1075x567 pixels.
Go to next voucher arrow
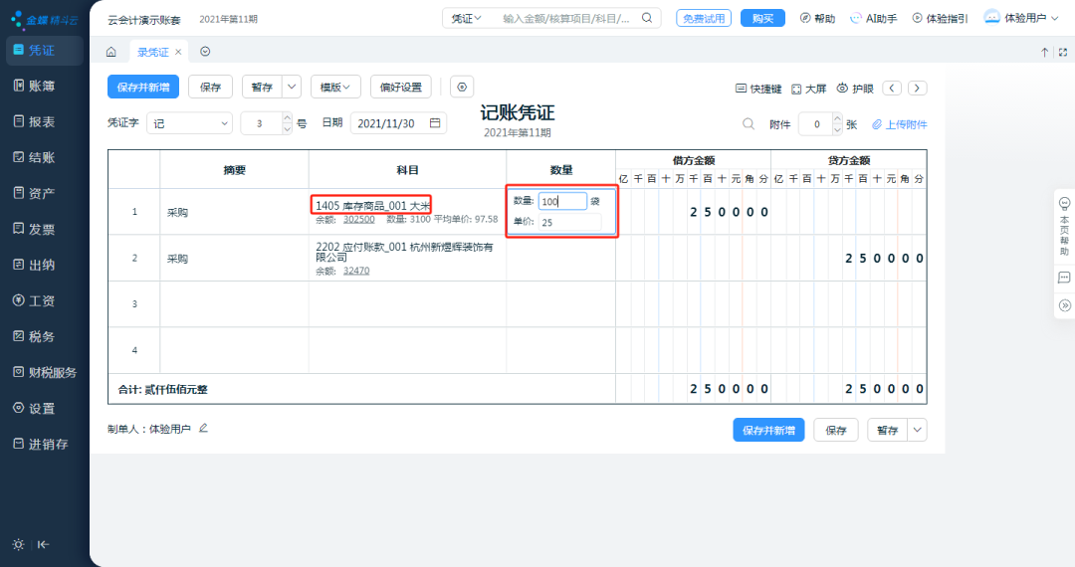pos(918,89)
